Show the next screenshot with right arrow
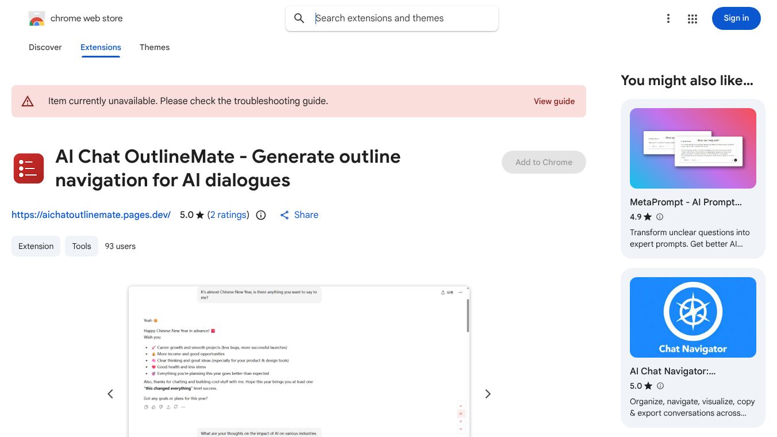 [487, 393]
